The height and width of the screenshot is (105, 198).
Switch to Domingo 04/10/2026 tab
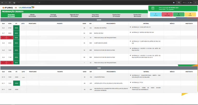click(x=53, y=16)
